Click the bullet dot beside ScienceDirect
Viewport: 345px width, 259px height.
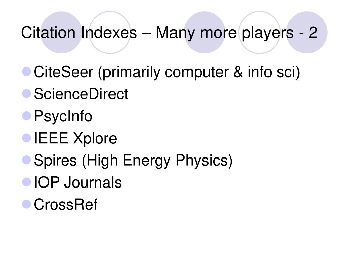coord(26,94)
